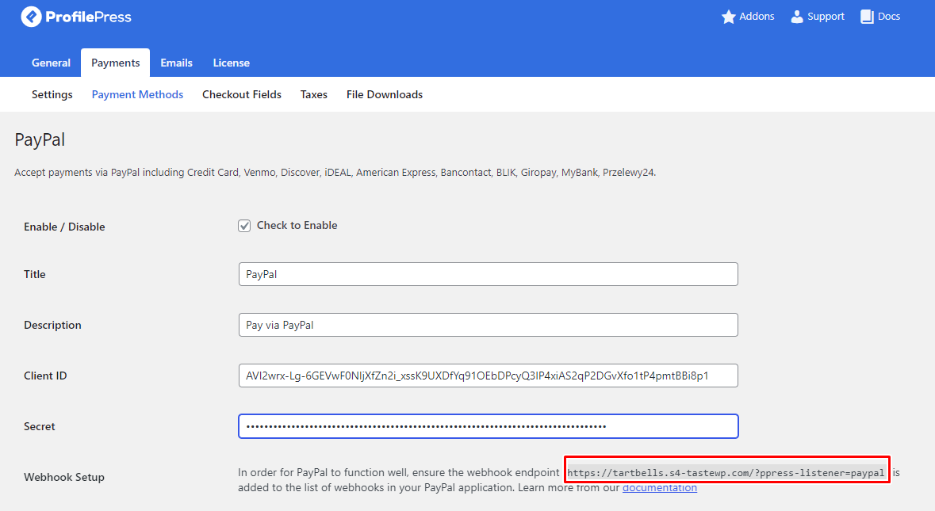This screenshot has height=511, width=935.
Task: Focus the Title input field
Action: point(488,274)
